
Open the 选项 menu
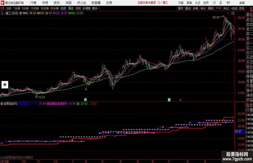coord(206,3)
